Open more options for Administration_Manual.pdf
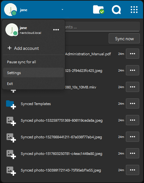 pyautogui.click(x=133, y=54)
